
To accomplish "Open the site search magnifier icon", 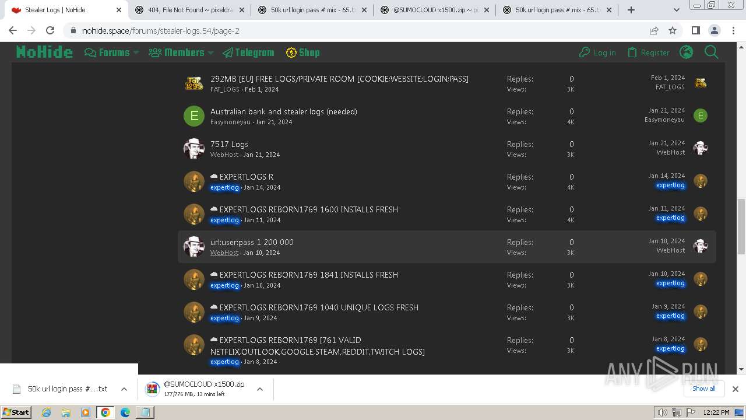I will point(712,52).
